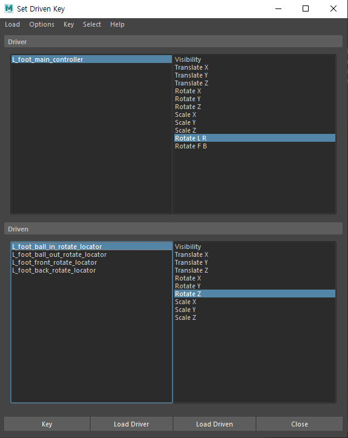Select Translate Y in Driven attributes
Screen dimensions: 348x438
255,262
